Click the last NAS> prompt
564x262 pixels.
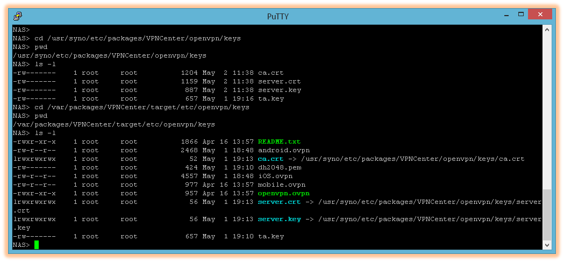[x=21, y=245]
